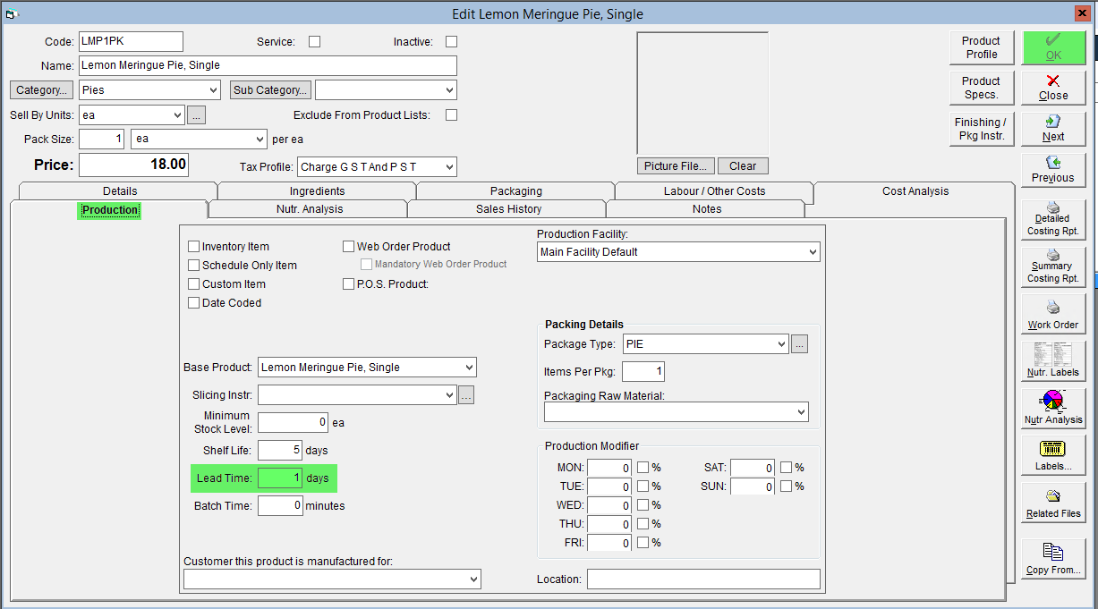Switch to the Sales History tab

(508, 209)
